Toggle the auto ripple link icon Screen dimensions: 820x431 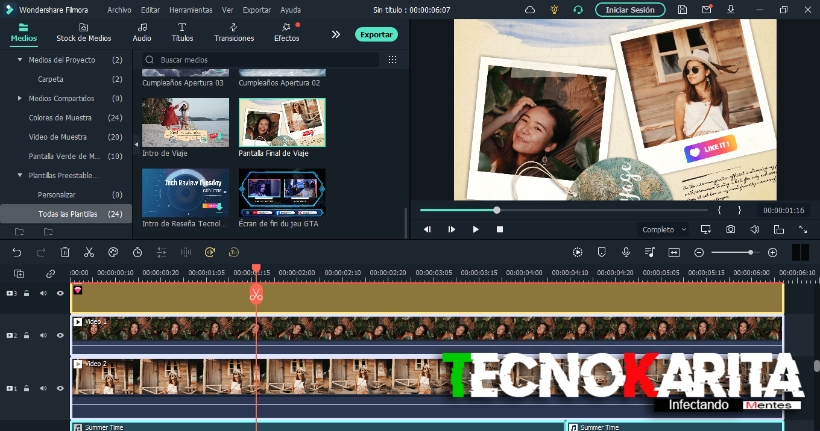pos(51,274)
